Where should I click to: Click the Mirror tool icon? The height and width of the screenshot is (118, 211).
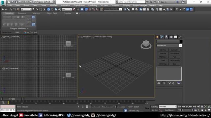pyautogui.click(x=125, y=9)
